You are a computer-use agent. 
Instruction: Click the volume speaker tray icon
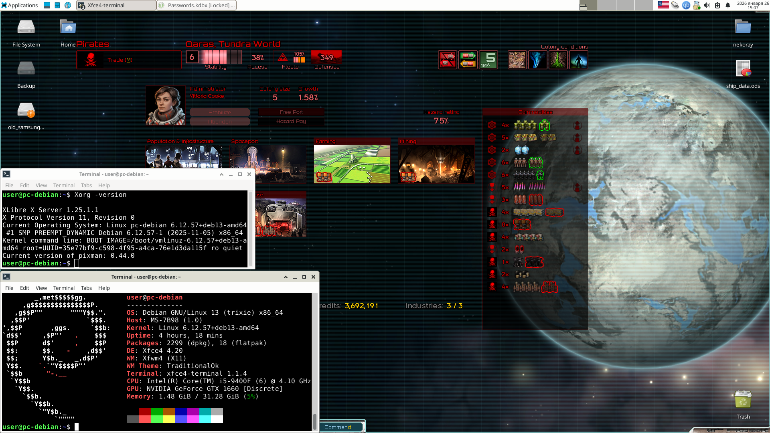(x=707, y=5)
